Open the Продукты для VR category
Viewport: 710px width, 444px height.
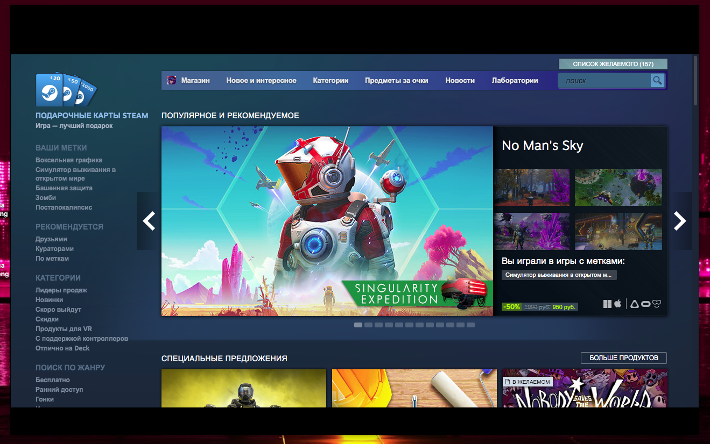pyautogui.click(x=64, y=329)
